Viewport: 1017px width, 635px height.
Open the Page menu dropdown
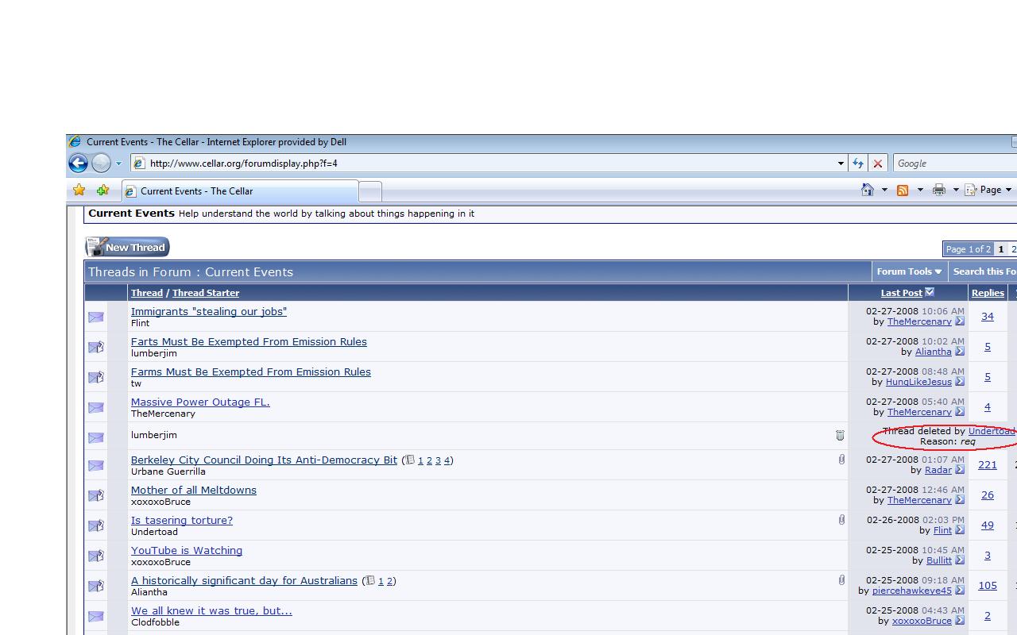pos(989,190)
